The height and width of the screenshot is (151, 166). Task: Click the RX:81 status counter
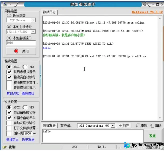[102, 147]
